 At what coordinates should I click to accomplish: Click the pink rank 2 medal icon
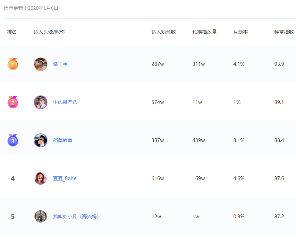click(12, 102)
